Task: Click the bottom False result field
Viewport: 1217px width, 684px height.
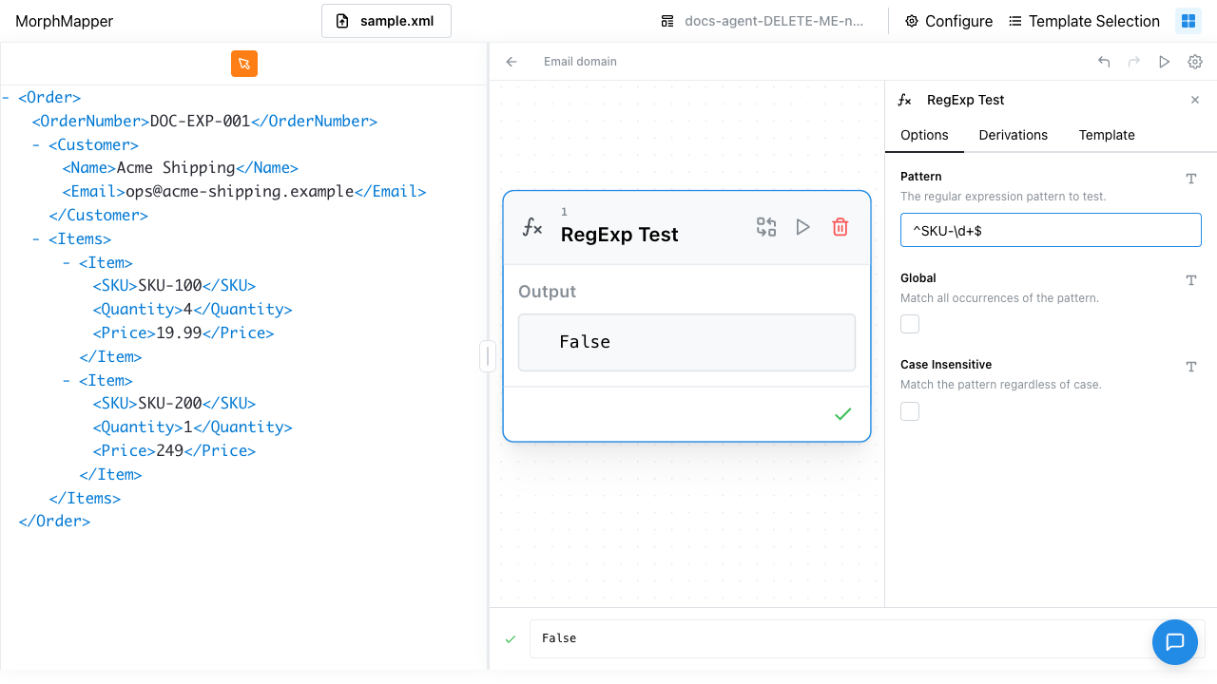Action: click(867, 638)
